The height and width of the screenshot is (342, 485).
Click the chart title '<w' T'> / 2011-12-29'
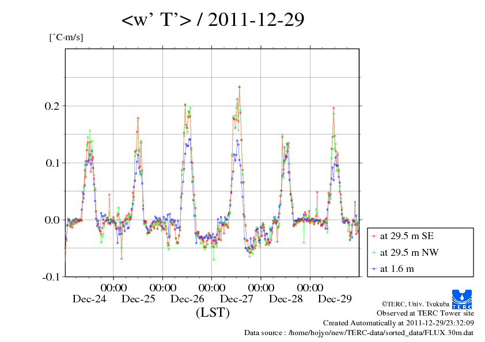point(213,20)
